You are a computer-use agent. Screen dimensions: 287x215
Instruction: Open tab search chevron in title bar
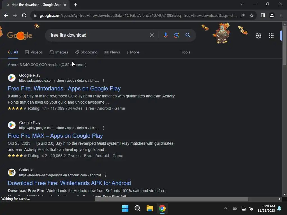pos(242,4)
